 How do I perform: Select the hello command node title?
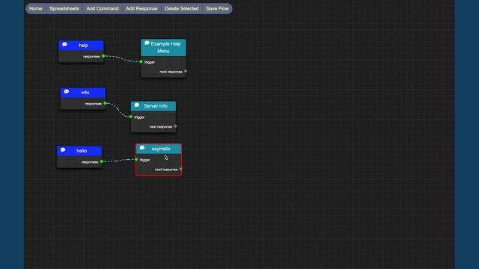(82, 151)
